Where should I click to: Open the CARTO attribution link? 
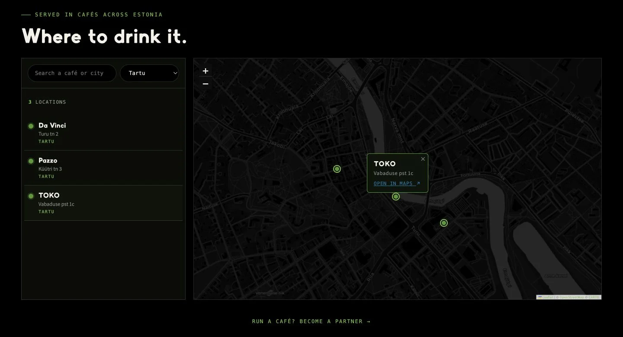pyautogui.click(x=594, y=297)
